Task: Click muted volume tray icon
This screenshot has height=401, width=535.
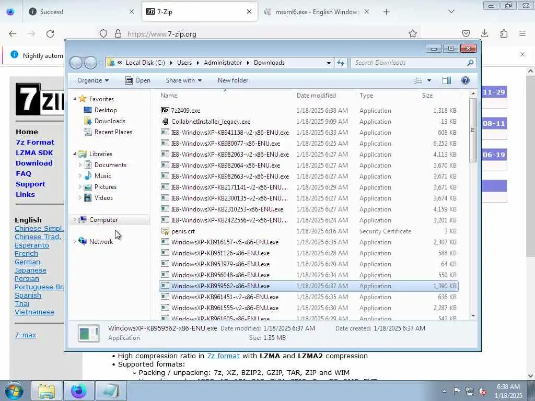Action: coord(482,392)
